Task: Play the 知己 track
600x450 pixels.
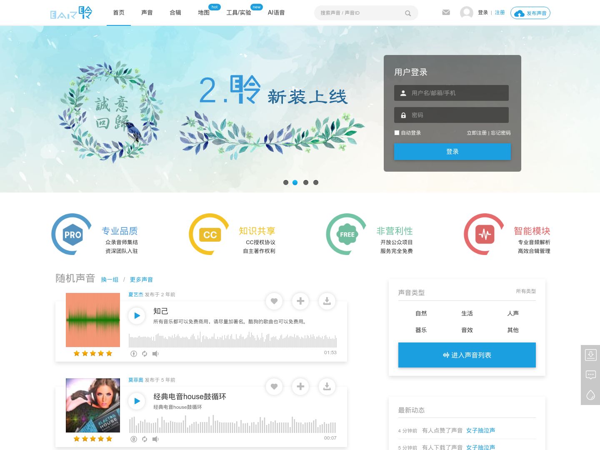Action: (x=137, y=316)
